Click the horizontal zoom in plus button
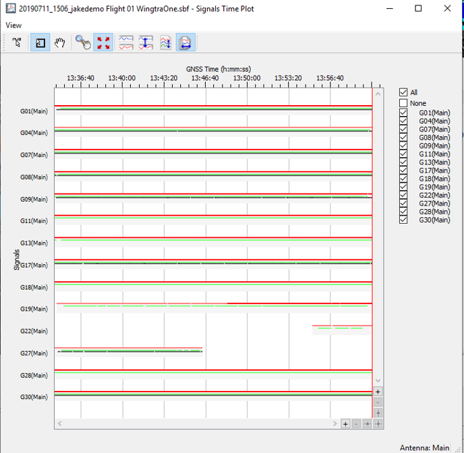Viewport: 464px width, 453px height. (345, 424)
